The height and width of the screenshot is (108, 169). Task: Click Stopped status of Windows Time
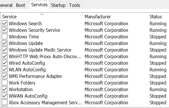tap(158, 37)
